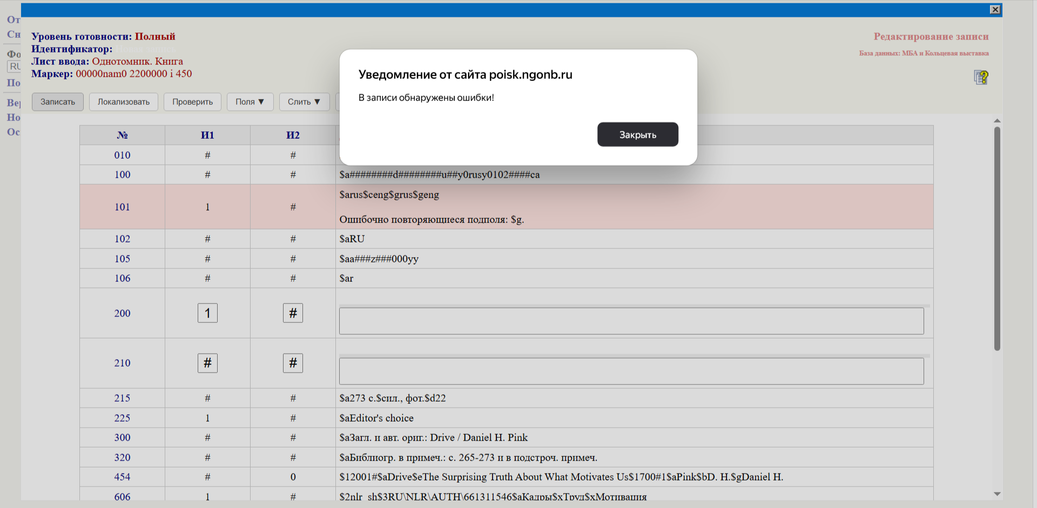Open the Поля dropdown

(x=250, y=102)
